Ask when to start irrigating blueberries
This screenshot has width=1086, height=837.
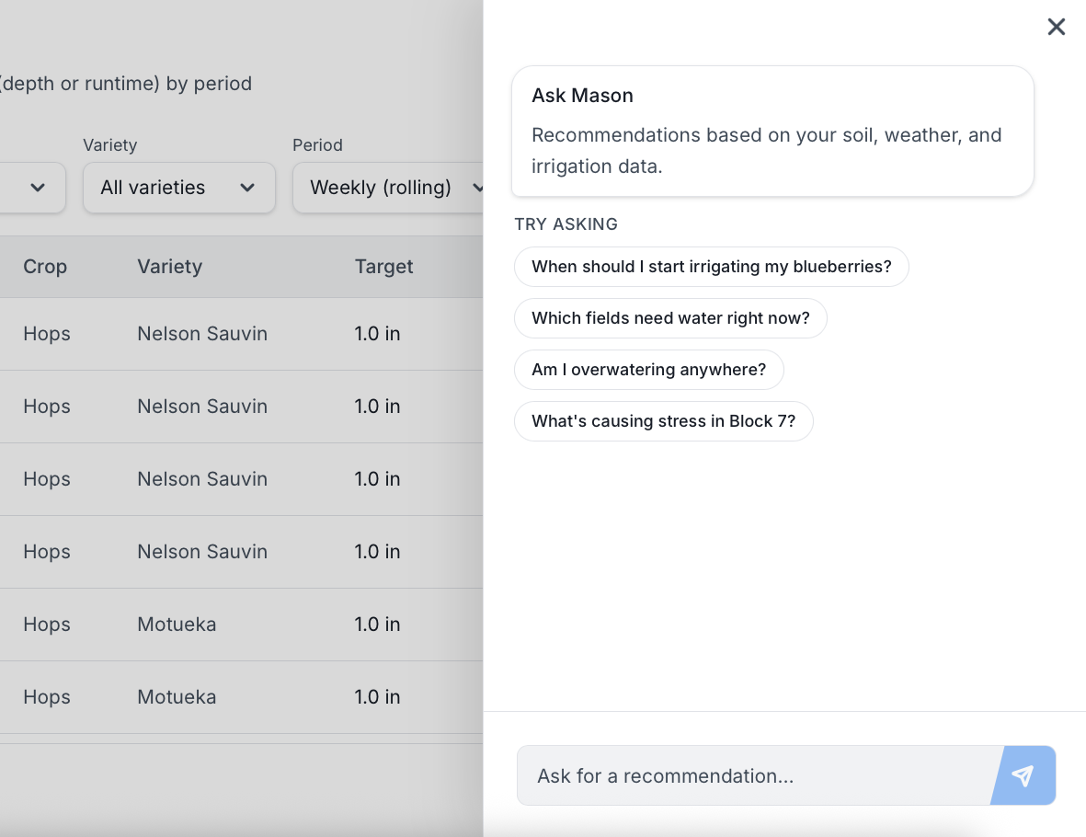(x=711, y=267)
